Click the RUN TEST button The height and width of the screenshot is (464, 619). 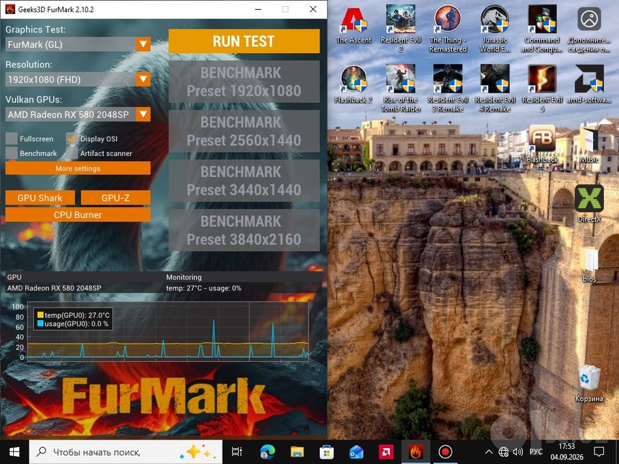[x=244, y=41]
